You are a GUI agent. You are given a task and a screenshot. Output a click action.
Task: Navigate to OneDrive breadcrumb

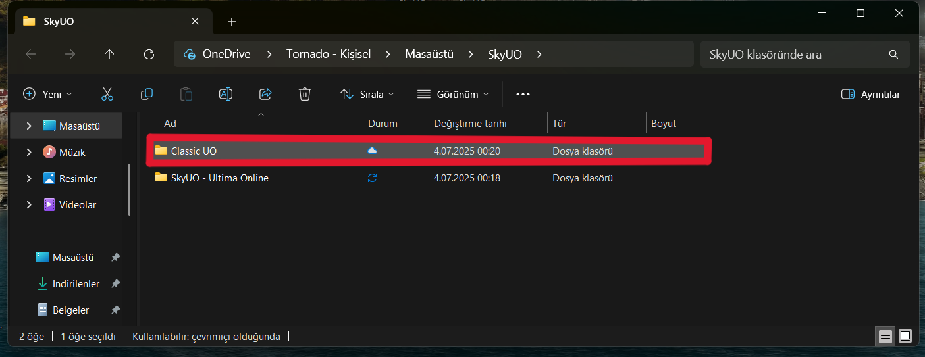(x=226, y=55)
